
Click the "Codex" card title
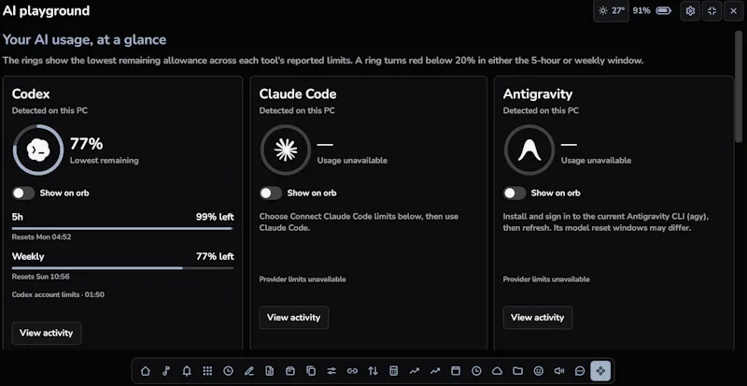(x=31, y=94)
